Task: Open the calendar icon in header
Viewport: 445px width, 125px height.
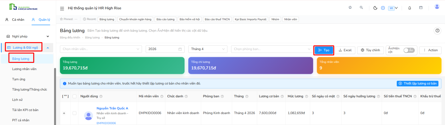Action: [x=421, y=8]
